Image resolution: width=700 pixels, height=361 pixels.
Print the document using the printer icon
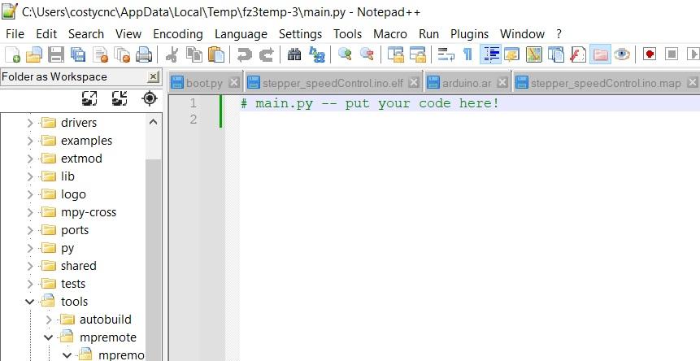[144, 54]
